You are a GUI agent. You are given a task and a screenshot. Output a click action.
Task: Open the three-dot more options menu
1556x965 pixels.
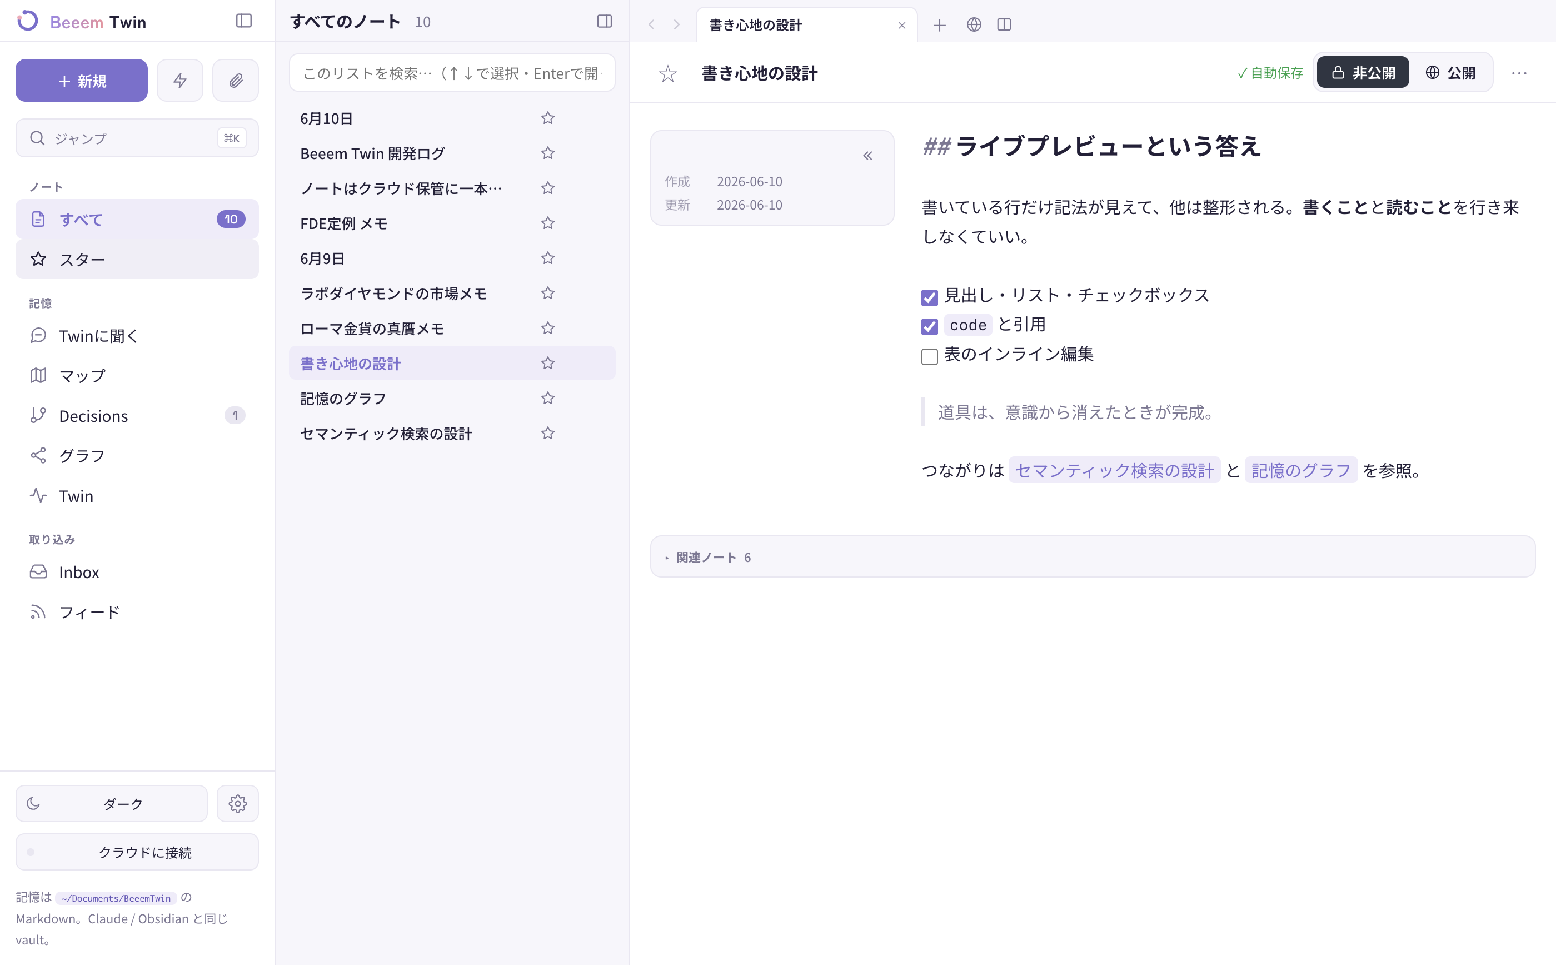coord(1519,73)
